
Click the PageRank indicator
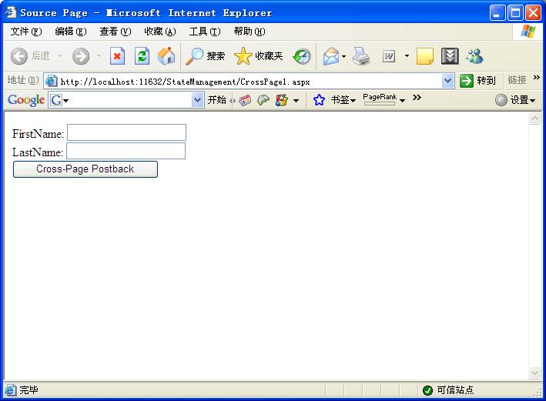point(380,99)
